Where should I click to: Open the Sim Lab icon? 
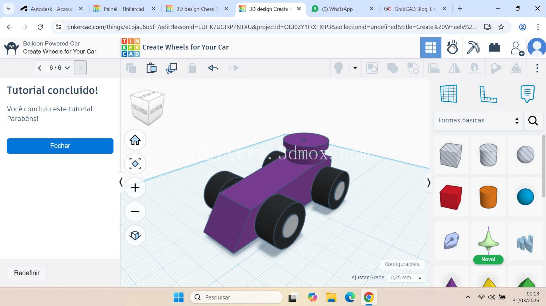click(452, 48)
